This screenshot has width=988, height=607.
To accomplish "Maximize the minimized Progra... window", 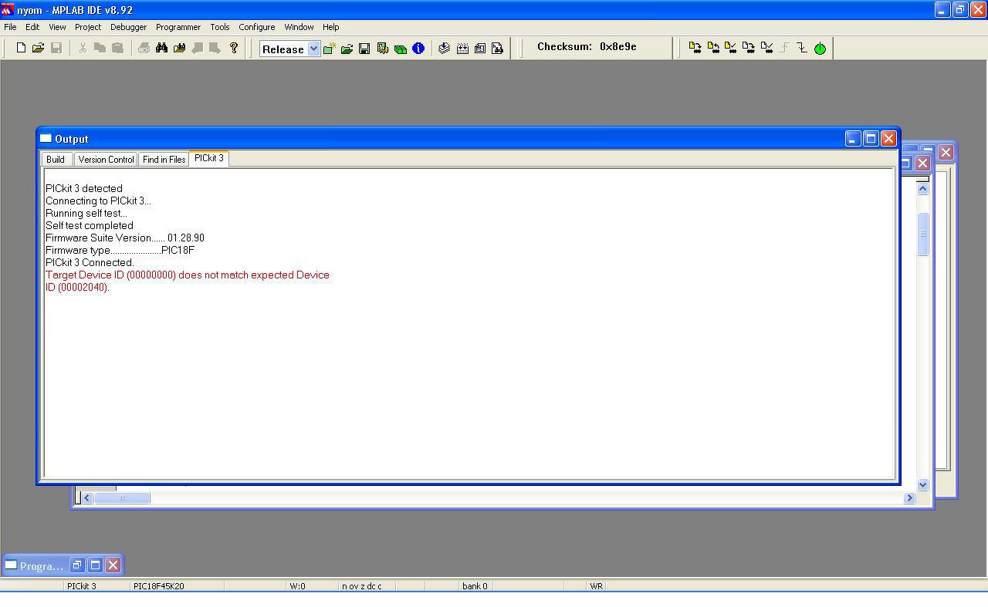I will [x=95, y=565].
